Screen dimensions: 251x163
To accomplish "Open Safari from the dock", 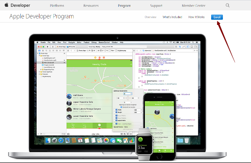I will tap(61, 140).
